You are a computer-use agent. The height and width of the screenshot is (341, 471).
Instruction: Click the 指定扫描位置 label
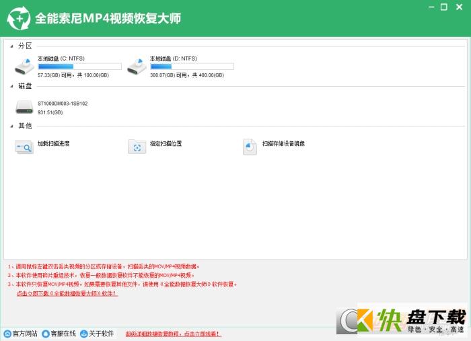(166, 143)
